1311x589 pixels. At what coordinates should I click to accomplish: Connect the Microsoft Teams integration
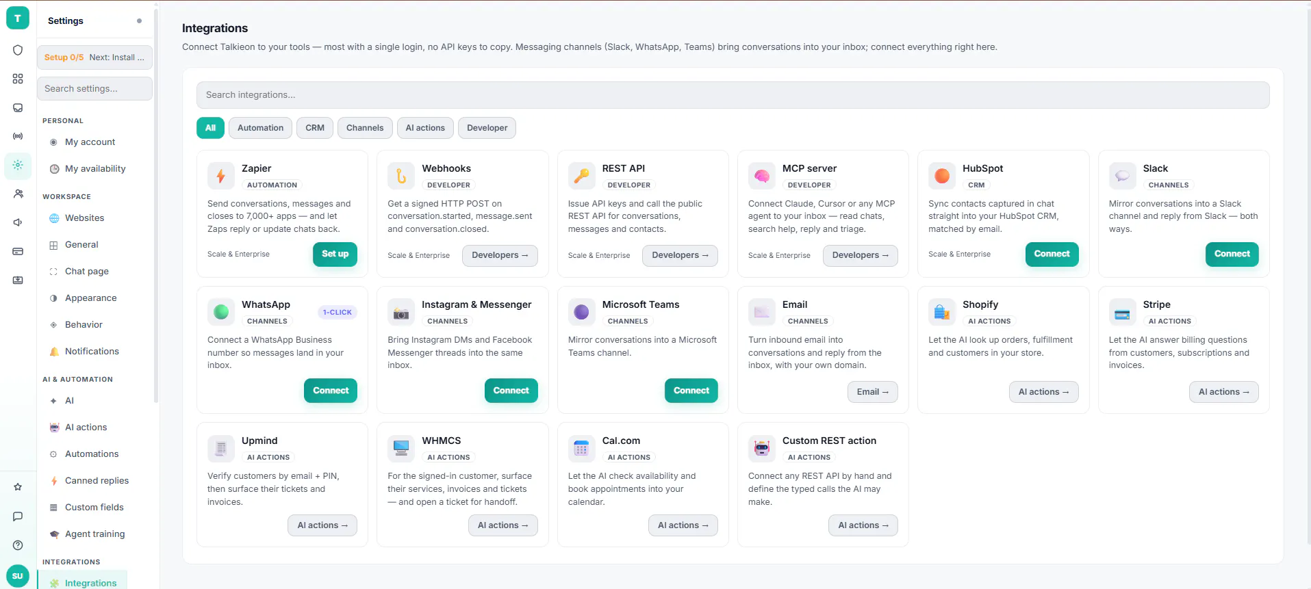pos(691,391)
